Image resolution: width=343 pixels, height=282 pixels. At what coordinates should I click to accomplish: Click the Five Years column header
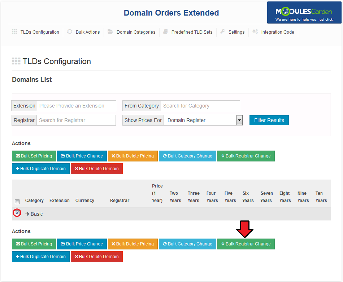(x=230, y=197)
